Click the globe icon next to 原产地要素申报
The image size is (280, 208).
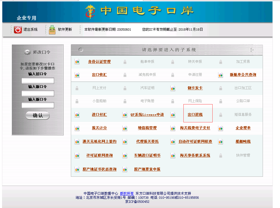tap(125, 170)
